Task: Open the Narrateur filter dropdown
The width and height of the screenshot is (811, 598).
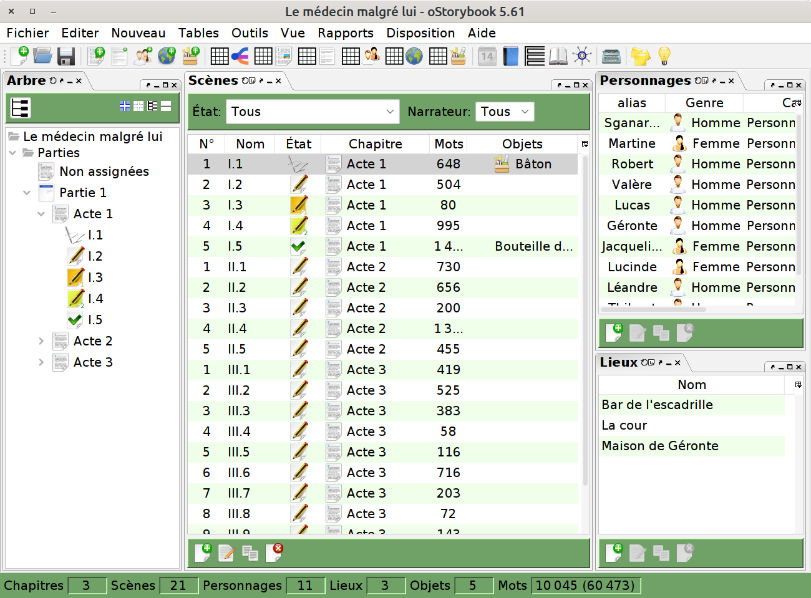Action: coord(505,112)
